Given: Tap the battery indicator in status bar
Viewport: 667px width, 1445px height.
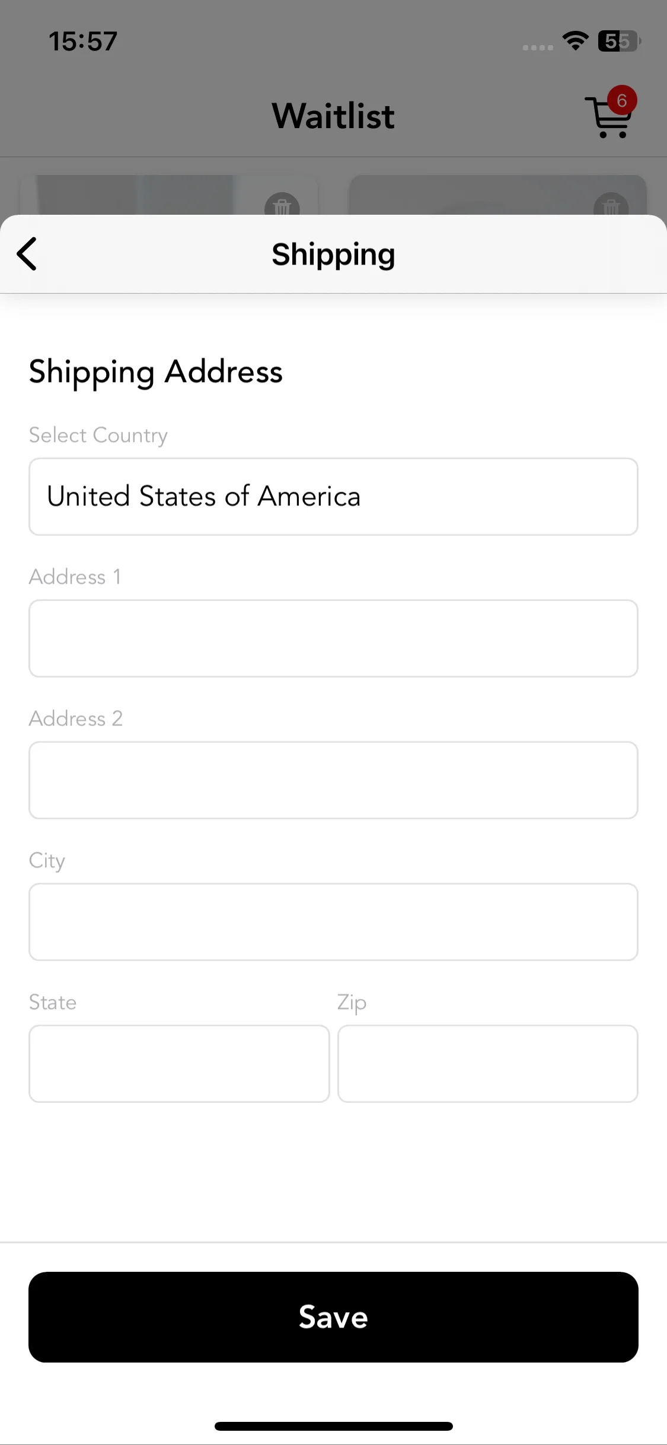Looking at the screenshot, I should coord(620,41).
